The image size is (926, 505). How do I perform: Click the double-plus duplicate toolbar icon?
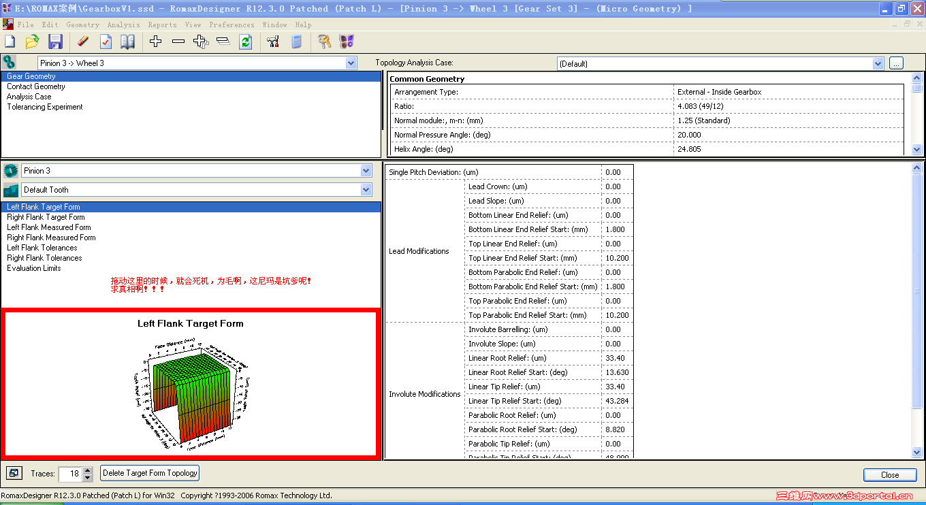[x=201, y=42]
